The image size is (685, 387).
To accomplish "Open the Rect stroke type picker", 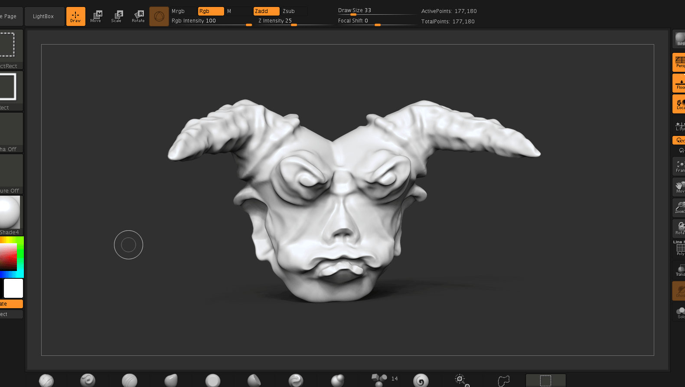I will tap(11, 91).
